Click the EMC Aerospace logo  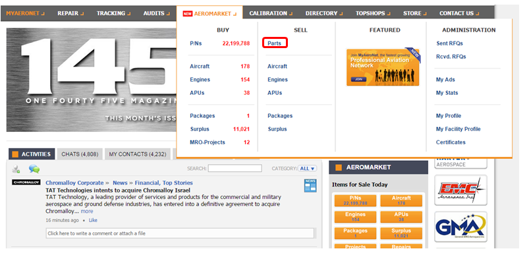point(460,190)
